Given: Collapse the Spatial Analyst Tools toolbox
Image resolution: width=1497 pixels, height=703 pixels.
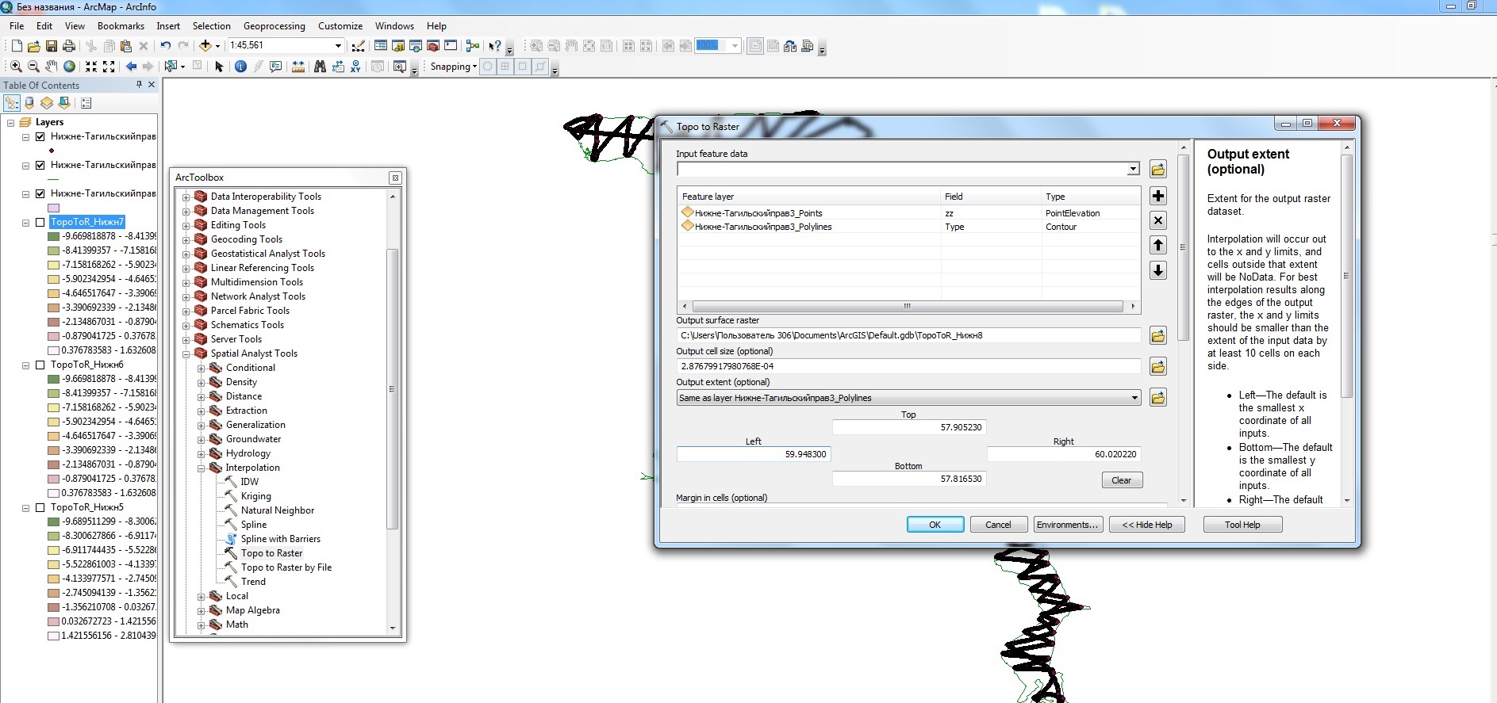Looking at the screenshot, I should click(x=186, y=353).
